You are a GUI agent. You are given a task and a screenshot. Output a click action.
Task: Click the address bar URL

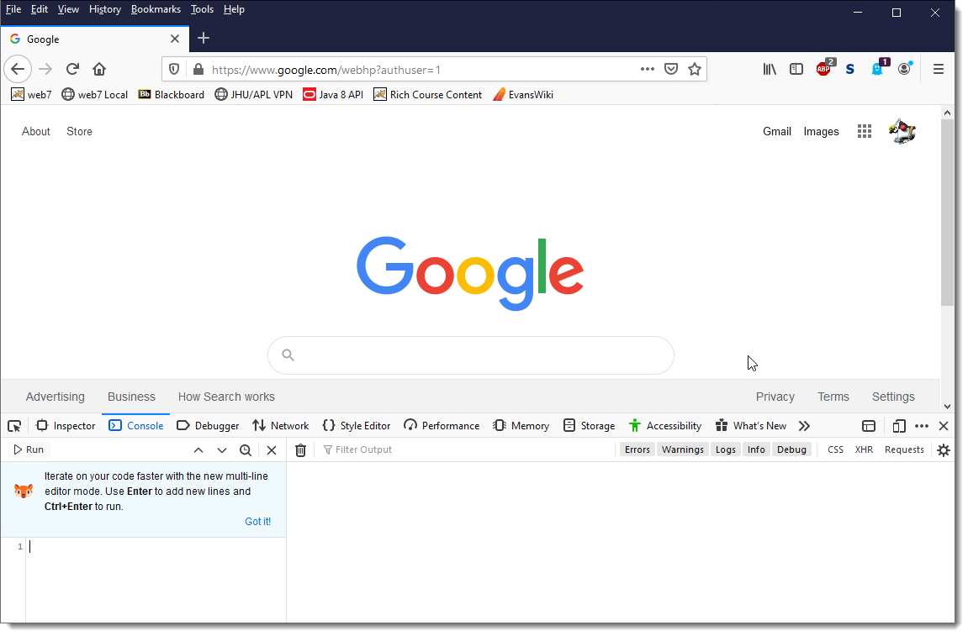326,70
